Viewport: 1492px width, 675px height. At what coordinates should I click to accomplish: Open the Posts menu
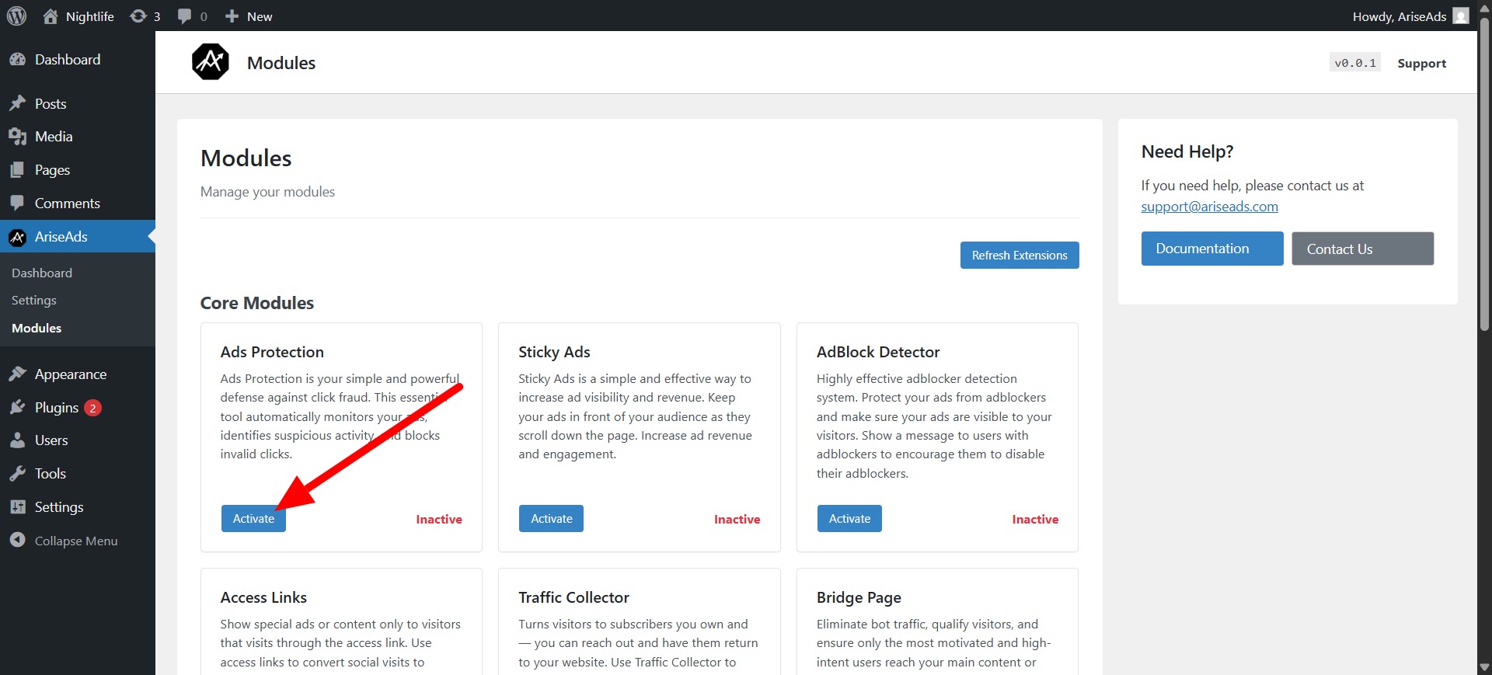coord(51,104)
